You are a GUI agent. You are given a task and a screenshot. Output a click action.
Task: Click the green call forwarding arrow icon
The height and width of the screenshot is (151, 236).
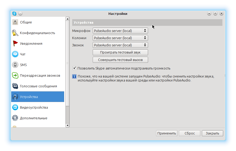(x=15, y=75)
